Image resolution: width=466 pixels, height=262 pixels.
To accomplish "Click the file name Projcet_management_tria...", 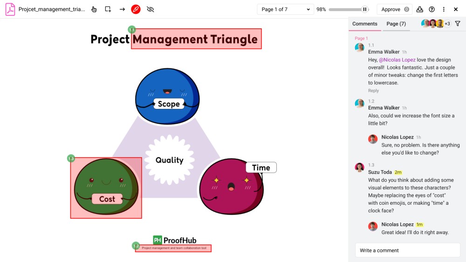I will point(52,9).
